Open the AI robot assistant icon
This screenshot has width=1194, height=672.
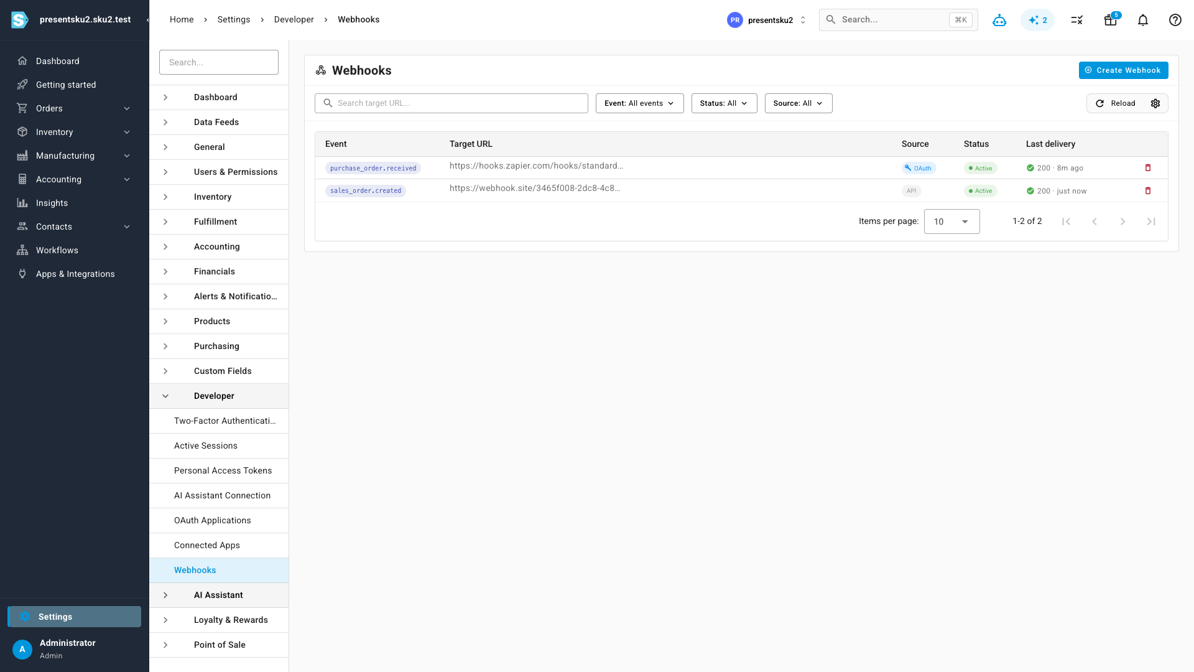[x=999, y=20]
